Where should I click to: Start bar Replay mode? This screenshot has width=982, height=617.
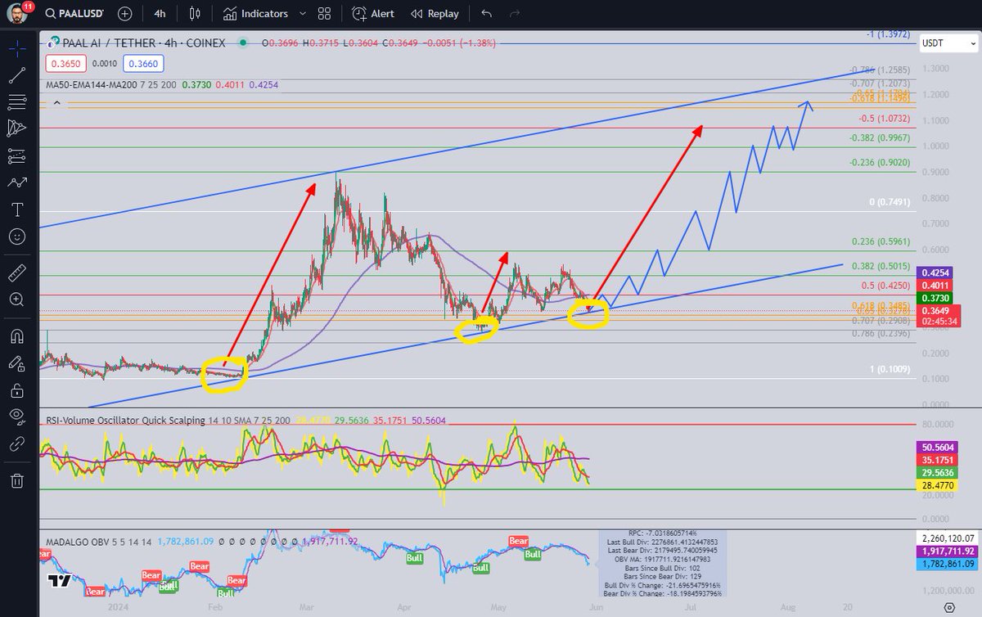[435, 14]
